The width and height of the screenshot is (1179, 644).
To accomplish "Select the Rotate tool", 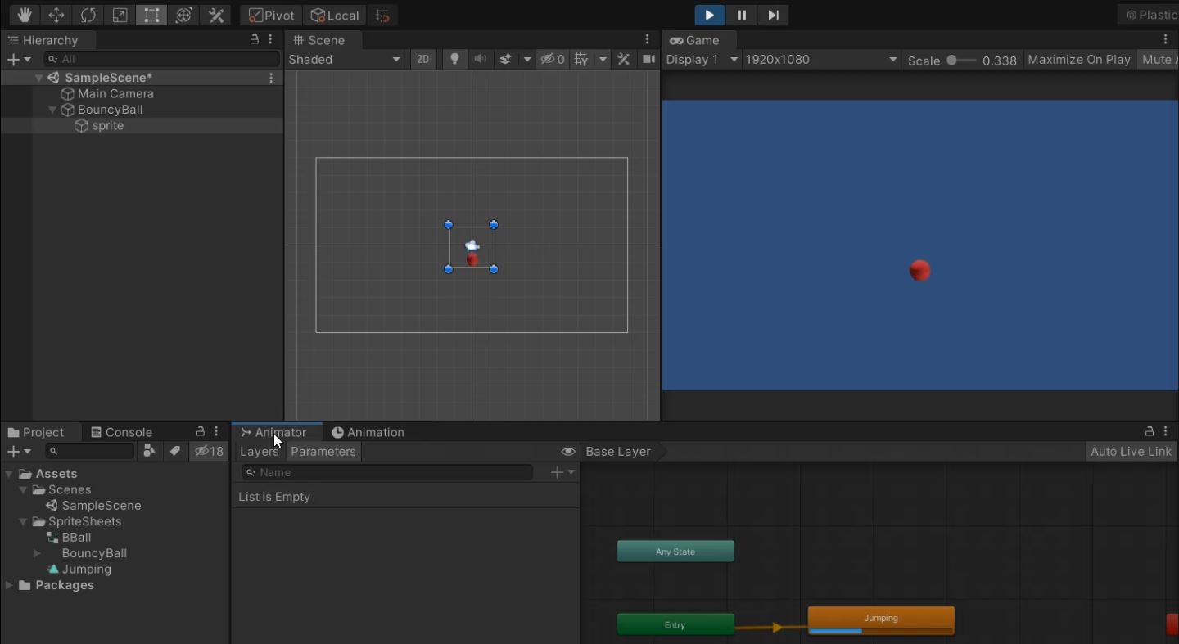I will pos(88,16).
